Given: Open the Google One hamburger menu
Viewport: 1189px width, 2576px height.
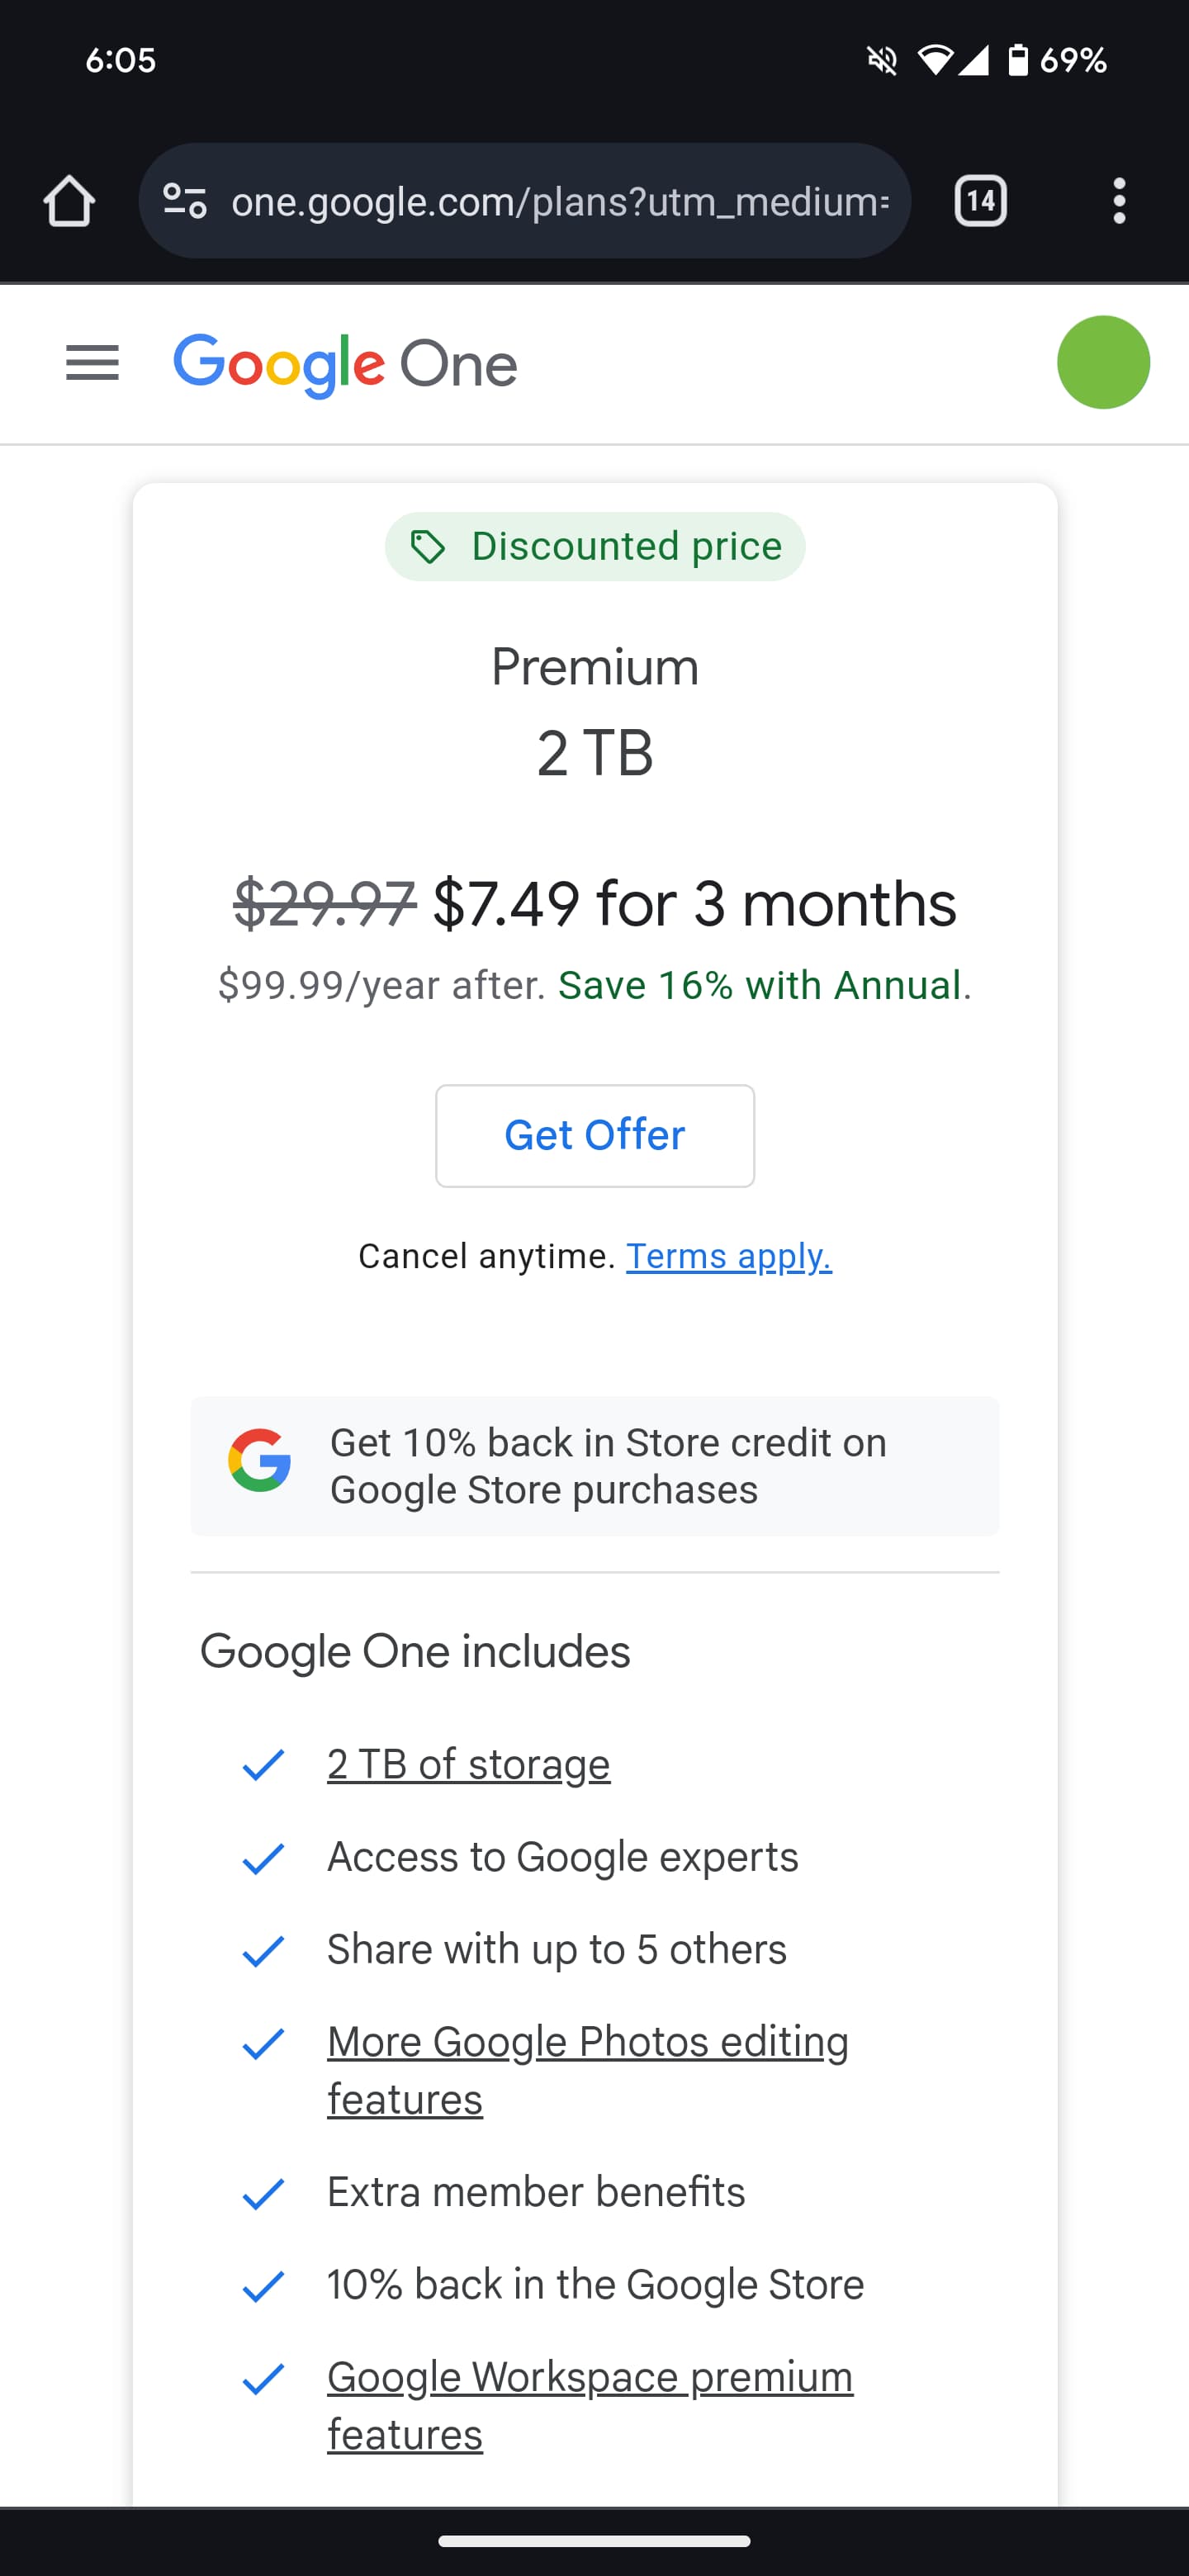Looking at the screenshot, I should 92,363.
